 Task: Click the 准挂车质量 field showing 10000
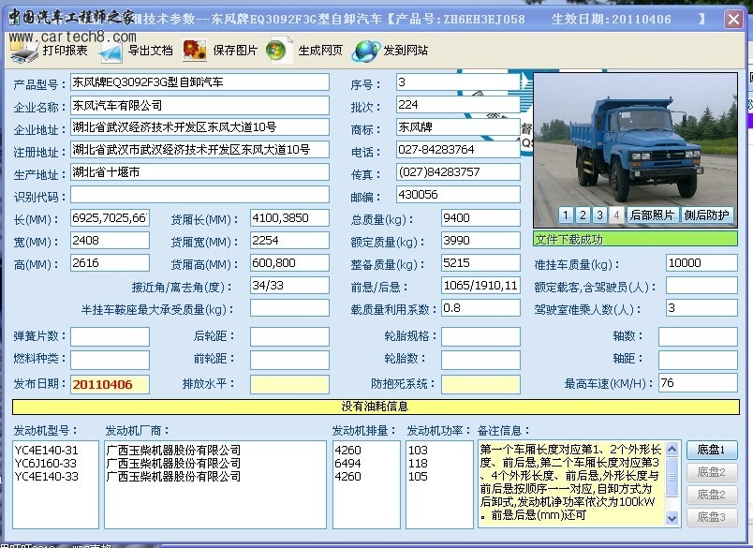[x=701, y=262]
